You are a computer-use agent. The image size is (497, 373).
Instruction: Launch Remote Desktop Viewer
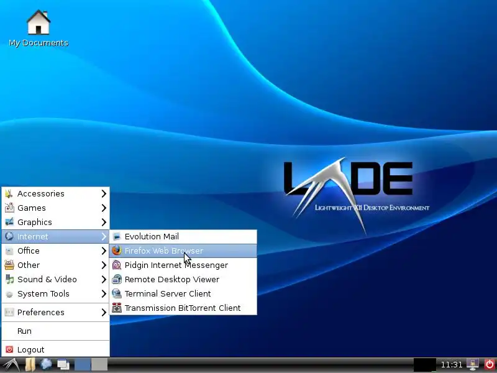(183, 279)
